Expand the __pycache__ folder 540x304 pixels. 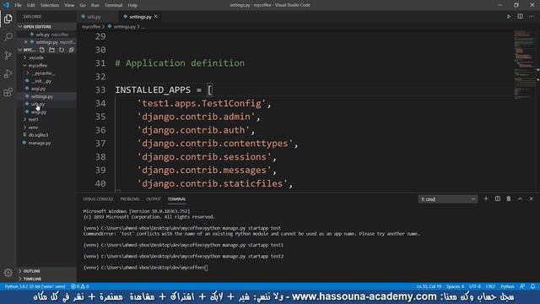point(41,73)
